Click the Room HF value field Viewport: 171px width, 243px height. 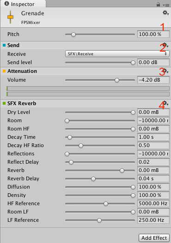click(153, 129)
